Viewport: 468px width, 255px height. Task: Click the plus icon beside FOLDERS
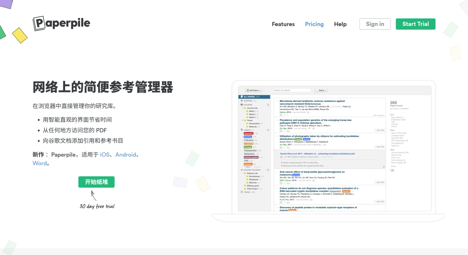point(268,104)
